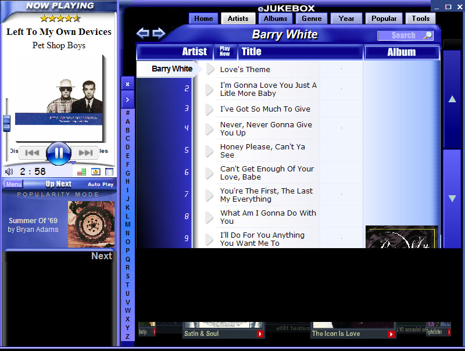Open the equalizer bars icon
This screenshot has height=351, width=465.
[x=81, y=171]
